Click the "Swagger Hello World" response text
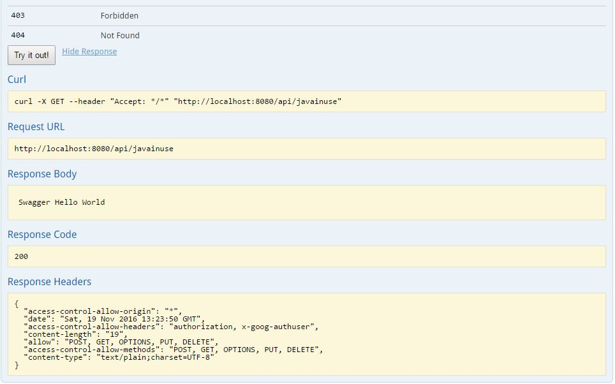 (x=62, y=202)
